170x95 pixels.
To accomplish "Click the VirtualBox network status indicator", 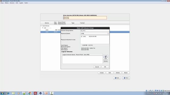I will point(150,91).
